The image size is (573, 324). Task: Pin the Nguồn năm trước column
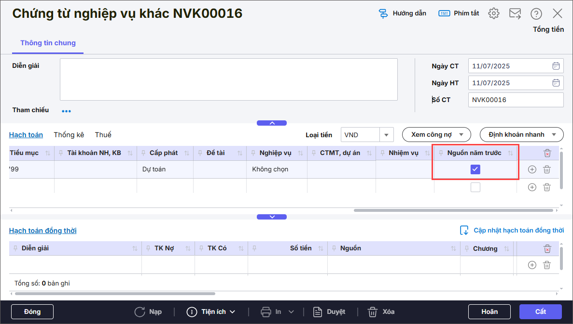point(441,153)
